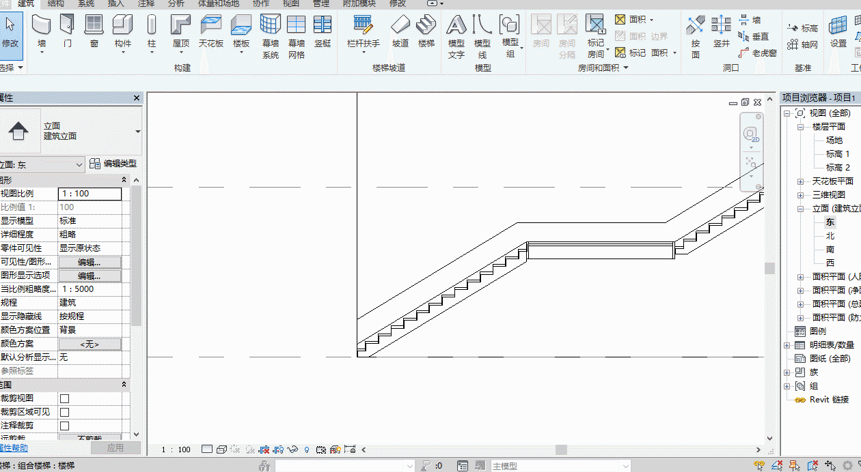Image resolution: width=861 pixels, height=472 pixels.
Task: Toggle reveal hidden elements lightbulb icon
Action: coord(307,449)
